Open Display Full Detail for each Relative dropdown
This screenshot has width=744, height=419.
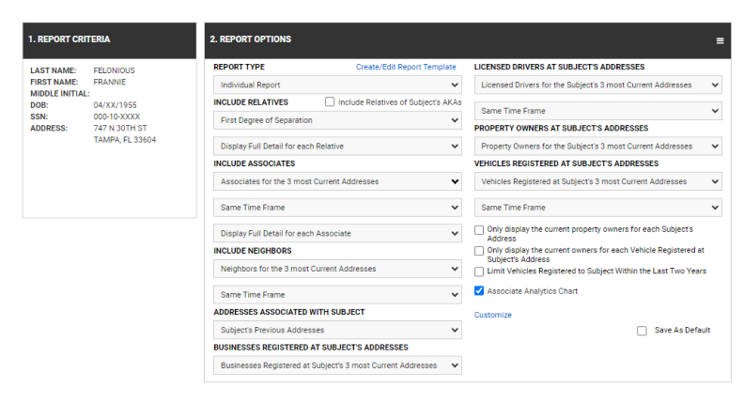click(337, 147)
